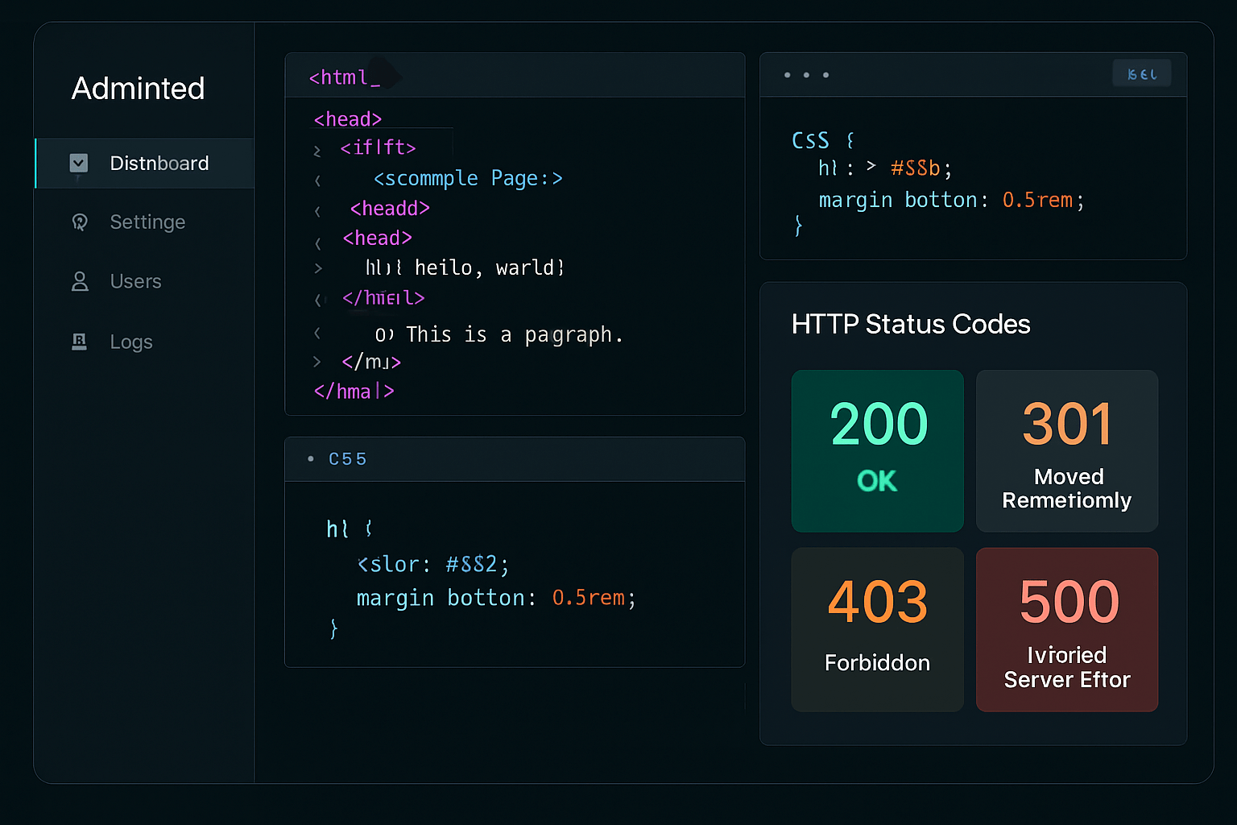Open the three-dot menu in the CSS panel header
1237x825 pixels.
[806, 75]
